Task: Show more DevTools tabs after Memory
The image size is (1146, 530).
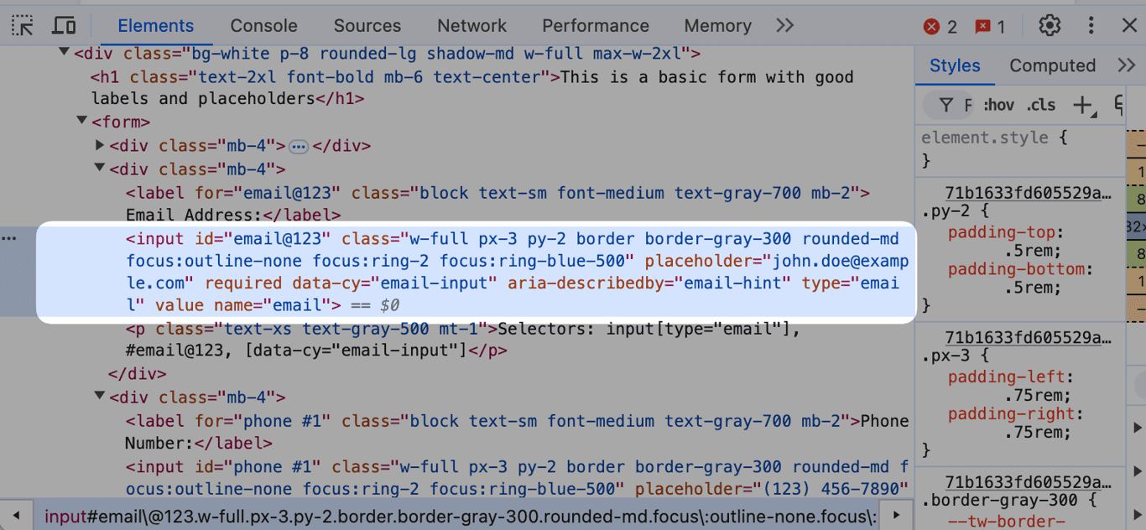Action: tap(785, 26)
